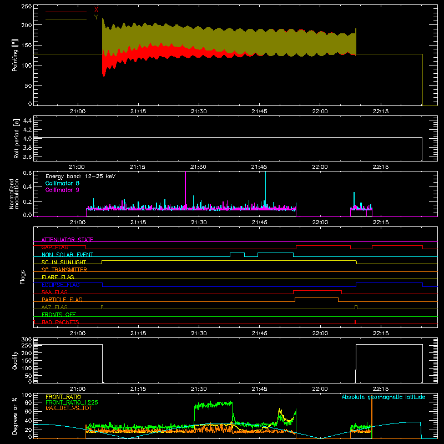Click the 21:30 time tick under Pointing plot
The width and height of the screenshot is (444, 444).
coord(199,112)
